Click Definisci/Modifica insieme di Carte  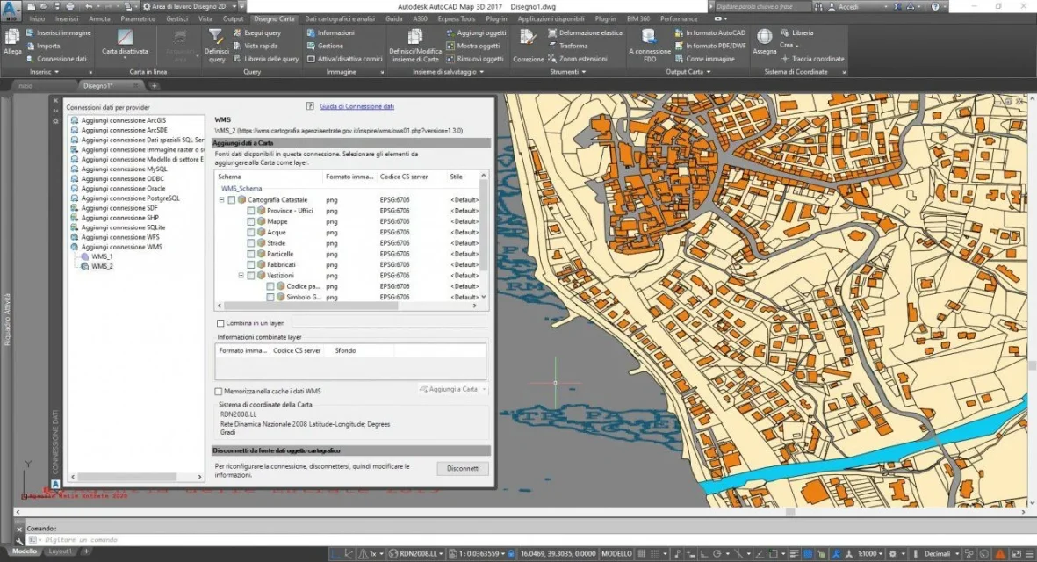tap(415, 45)
